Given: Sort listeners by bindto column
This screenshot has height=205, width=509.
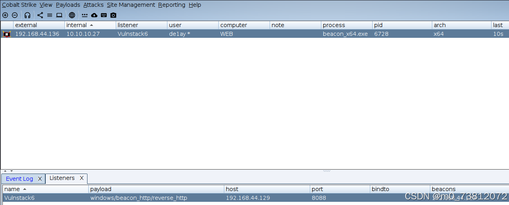Looking at the screenshot, I should 400,189.
